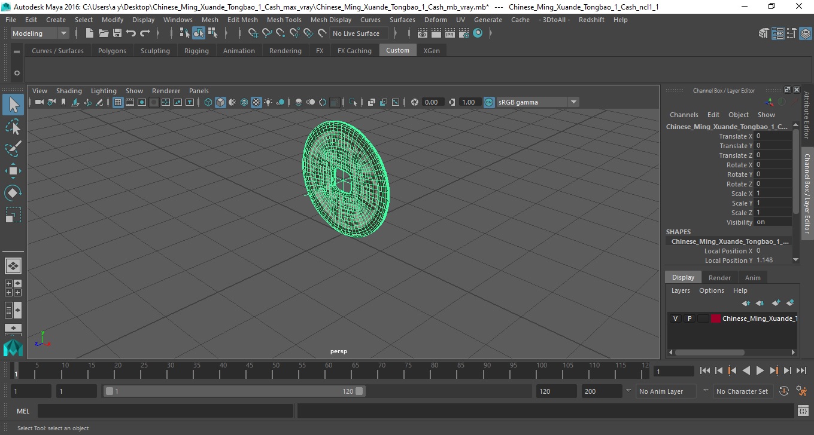Click the Select Camera icon in viewport toolbar
814x435 pixels.
tap(39, 102)
